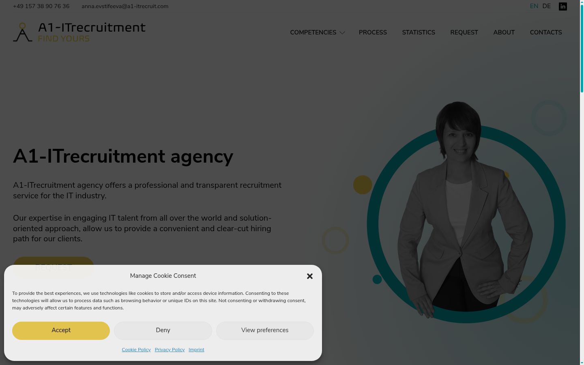Click the A1-ITrecruitment logo

coord(79,32)
